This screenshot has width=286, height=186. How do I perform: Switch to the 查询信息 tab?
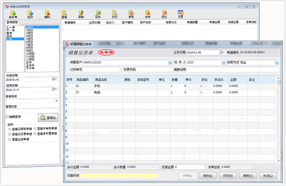coord(12,22)
